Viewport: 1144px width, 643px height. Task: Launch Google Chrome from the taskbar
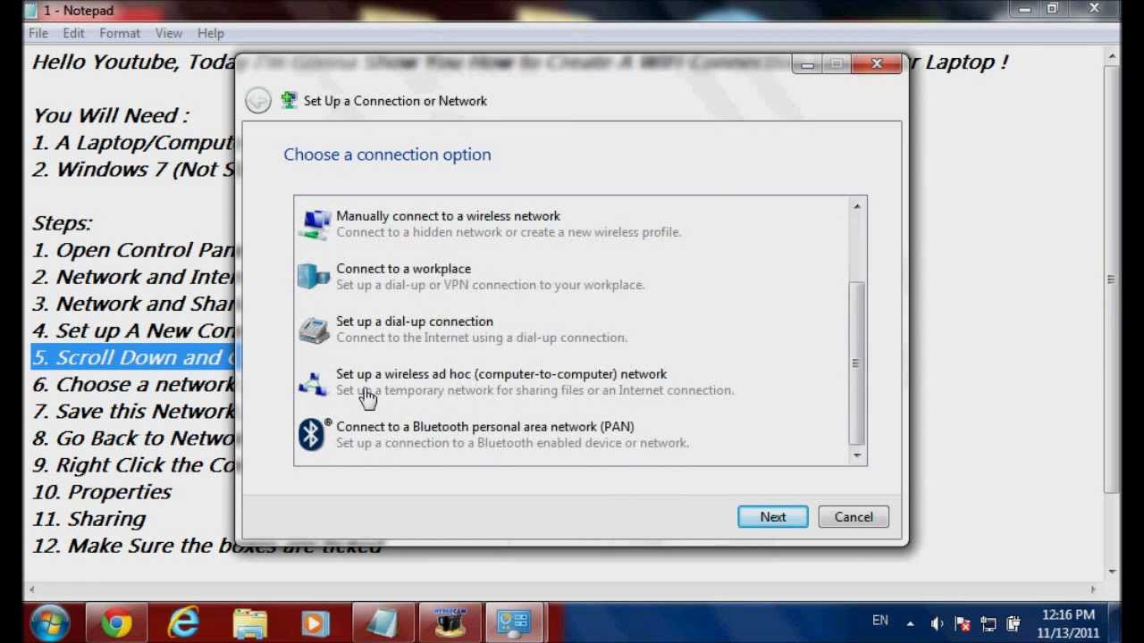tap(116, 622)
